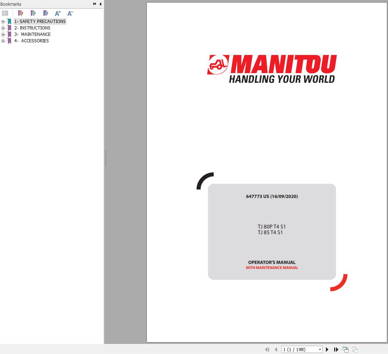Jump to the last page
The width and height of the screenshot is (388, 354).
(336, 349)
